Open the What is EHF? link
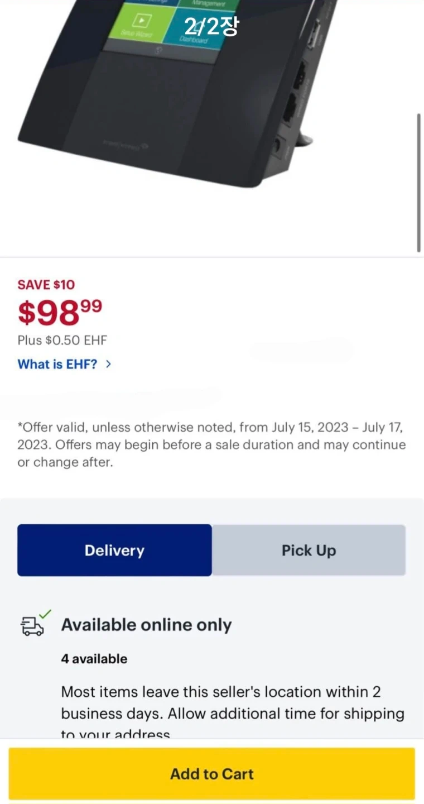 [57, 364]
